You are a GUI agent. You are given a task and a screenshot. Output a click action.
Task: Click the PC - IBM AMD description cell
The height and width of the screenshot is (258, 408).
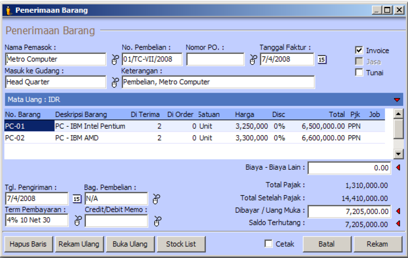coord(77,138)
